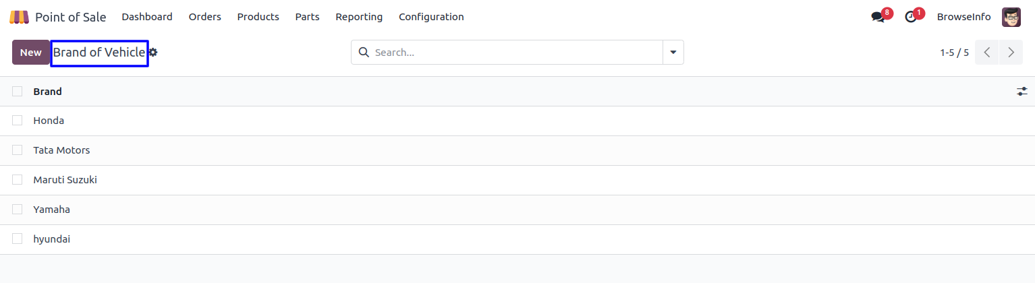Open the Reporting menu
The height and width of the screenshot is (283, 1035).
click(x=359, y=17)
